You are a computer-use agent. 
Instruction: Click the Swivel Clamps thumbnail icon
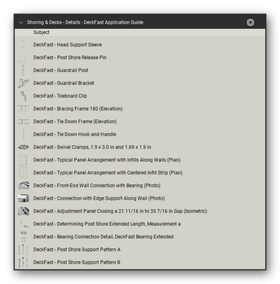[24, 147]
